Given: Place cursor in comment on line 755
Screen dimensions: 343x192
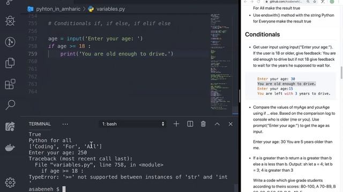Looking at the screenshot, I should 109,23.
